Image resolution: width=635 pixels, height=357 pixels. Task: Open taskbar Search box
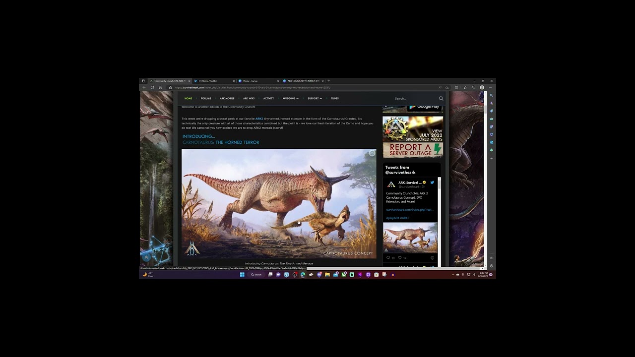[x=256, y=274]
